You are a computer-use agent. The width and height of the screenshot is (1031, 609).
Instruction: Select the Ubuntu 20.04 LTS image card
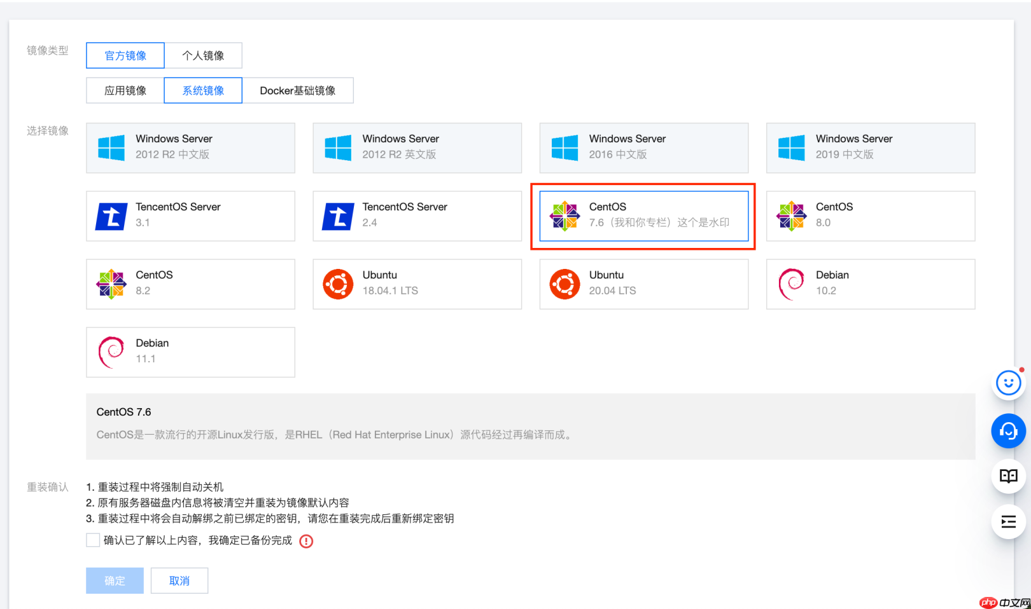(643, 284)
